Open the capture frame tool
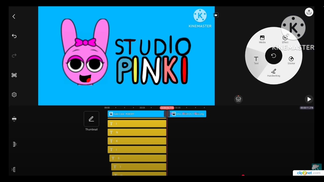Screen dimensions: 324x182 tap(14, 75)
